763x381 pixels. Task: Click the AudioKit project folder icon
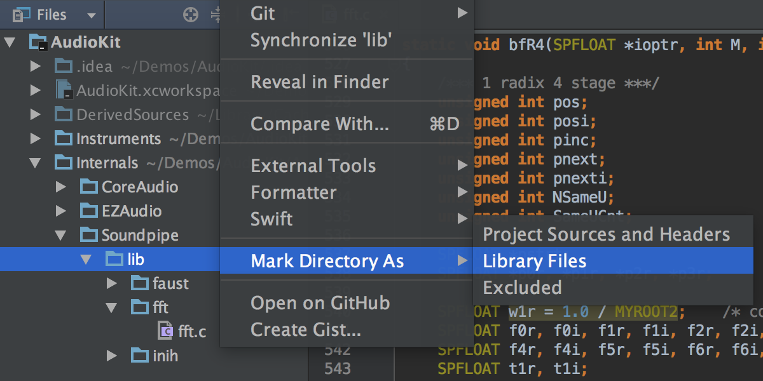pos(38,43)
